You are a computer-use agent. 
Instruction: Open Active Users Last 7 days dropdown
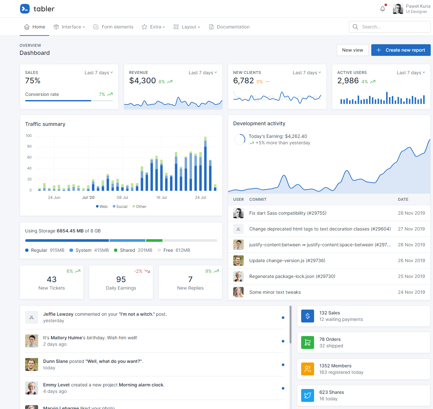click(x=411, y=73)
